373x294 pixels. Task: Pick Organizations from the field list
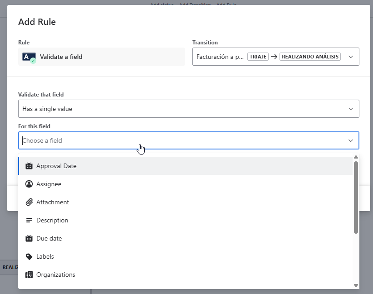[56, 275]
